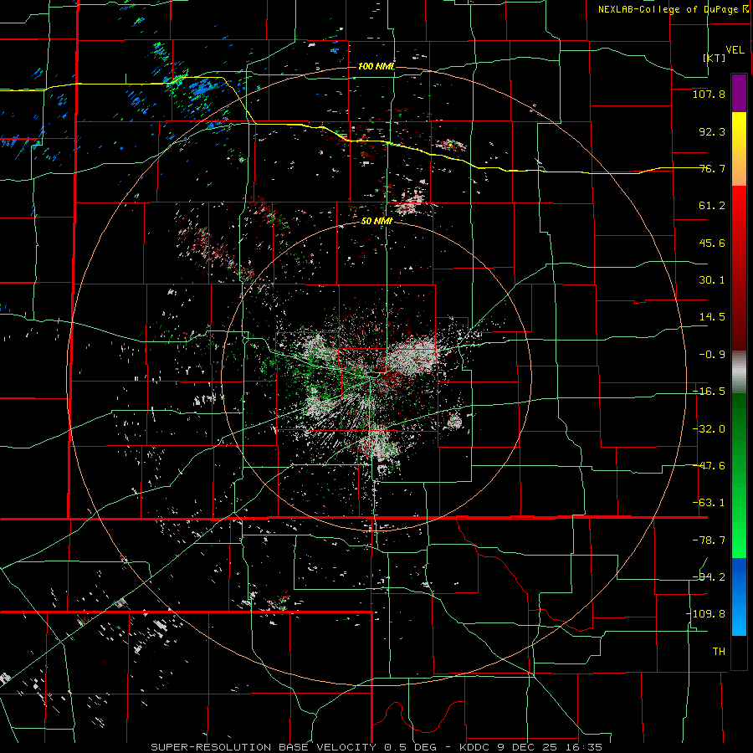Click the 61.2 value on velocity scale
Viewport: 753px width, 753px height.
pyautogui.click(x=712, y=206)
